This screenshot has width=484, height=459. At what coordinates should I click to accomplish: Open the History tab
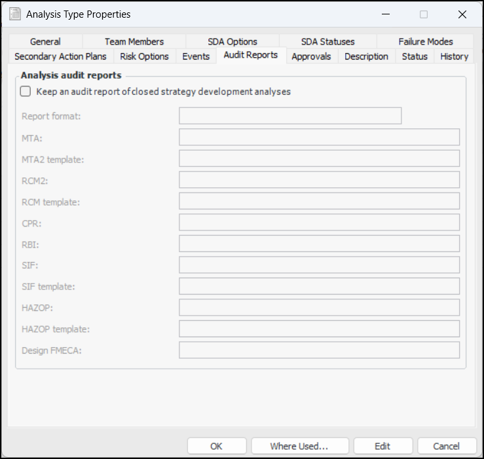[454, 56]
